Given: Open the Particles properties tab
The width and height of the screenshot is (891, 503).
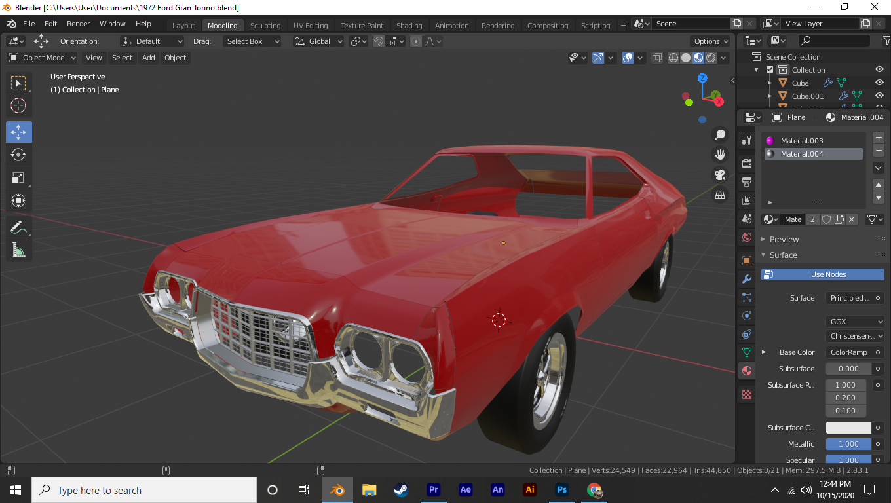Looking at the screenshot, I should click(x=746, y=297).
